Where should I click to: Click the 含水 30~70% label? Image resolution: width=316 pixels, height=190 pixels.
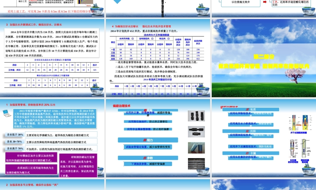click(14, 142)
